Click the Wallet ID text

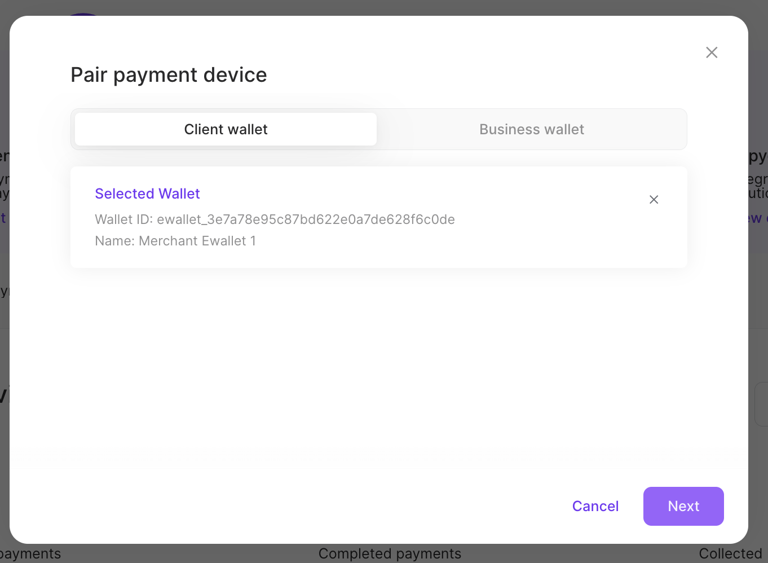coord(275,219)
